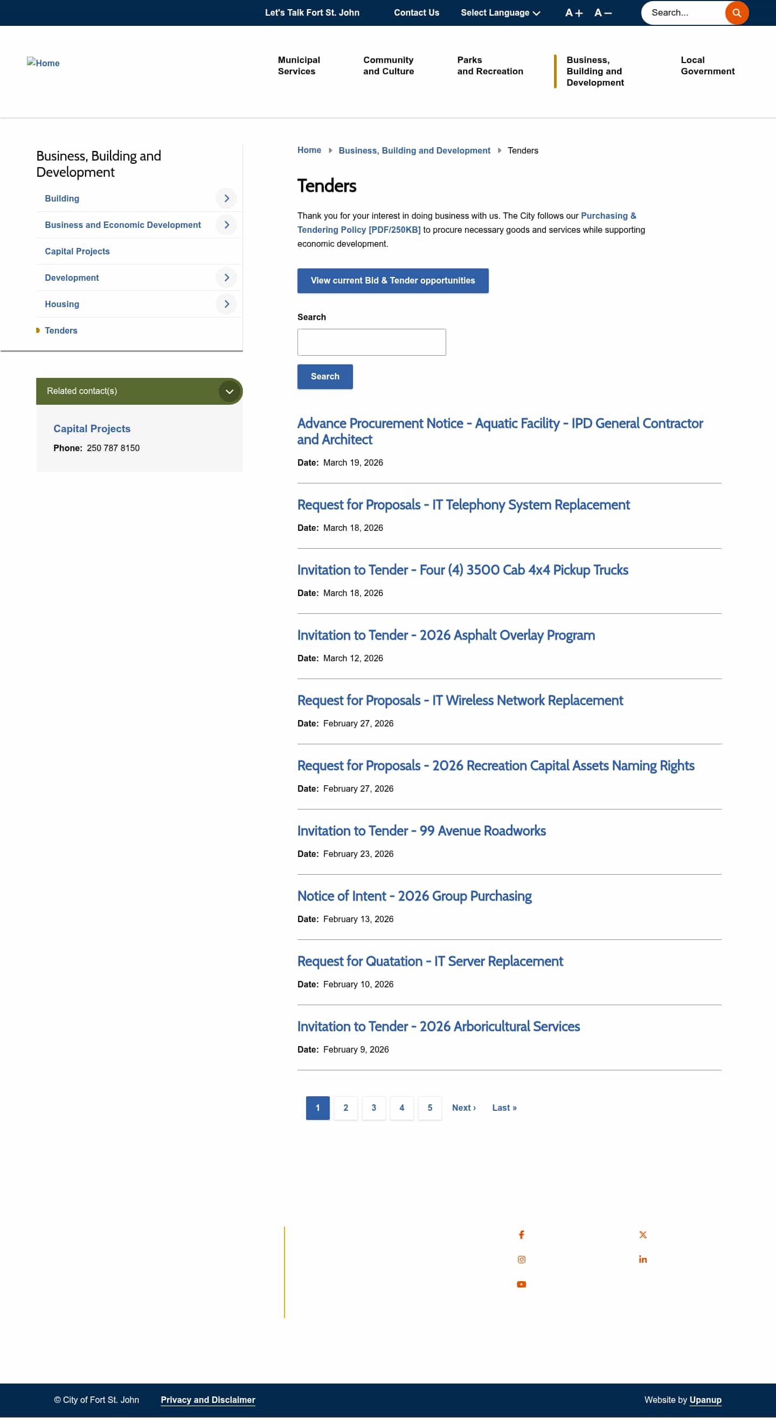
Task: Click inside the tender Search field
Action: (371, 342)
